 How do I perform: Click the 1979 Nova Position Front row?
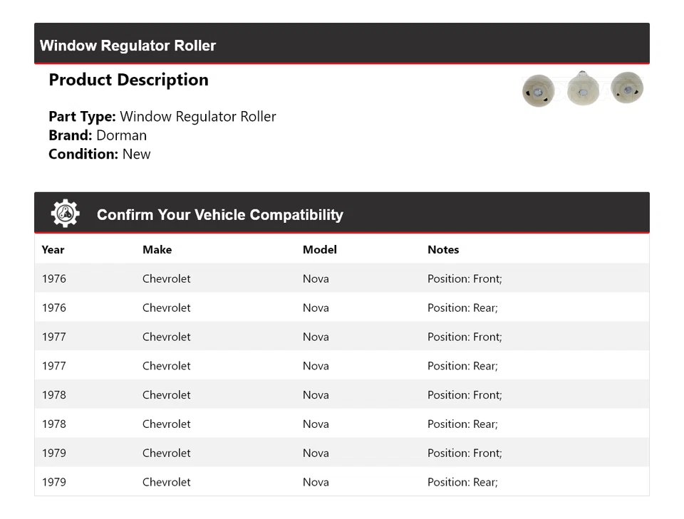tap(341, 453)
